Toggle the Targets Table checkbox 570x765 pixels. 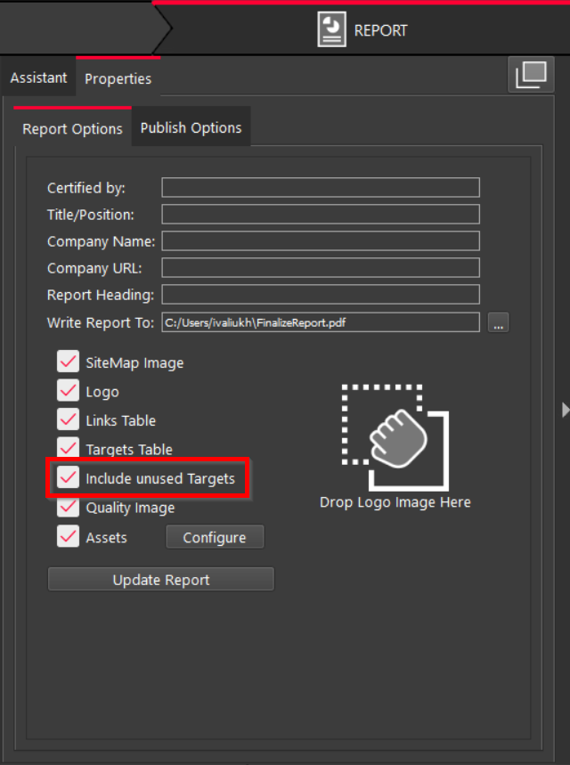[68, 448]
